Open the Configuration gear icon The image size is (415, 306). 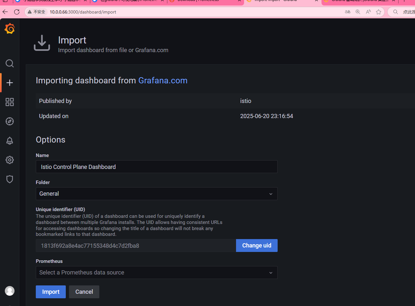[x=10, y=160]
